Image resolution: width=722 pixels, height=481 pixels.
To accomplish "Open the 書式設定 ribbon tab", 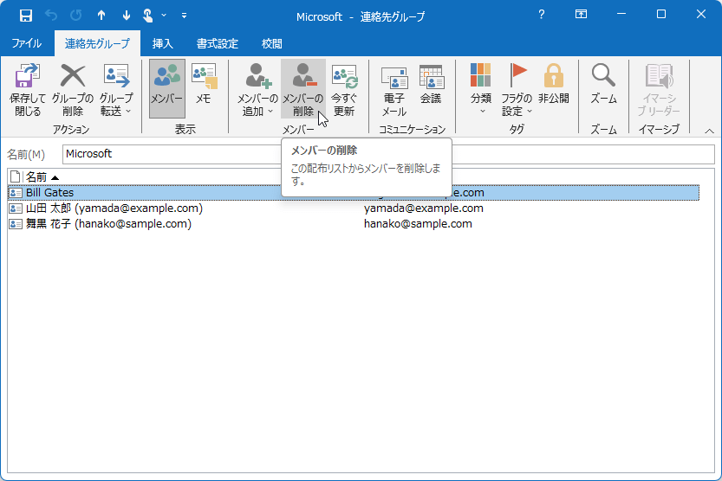I will click(218, 43).
